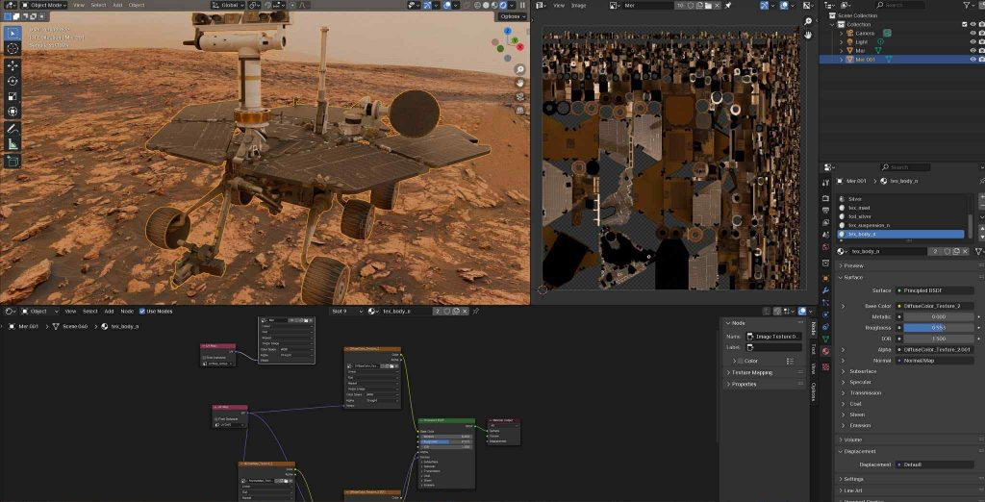Toggle visibility of Mer.001 in outliner

972,60
